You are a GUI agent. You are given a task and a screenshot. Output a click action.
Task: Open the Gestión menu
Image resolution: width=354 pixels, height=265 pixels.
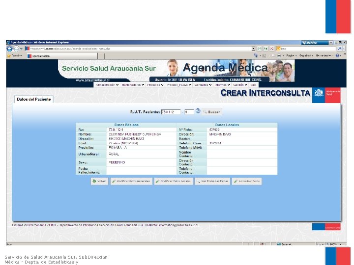(240, 85)
